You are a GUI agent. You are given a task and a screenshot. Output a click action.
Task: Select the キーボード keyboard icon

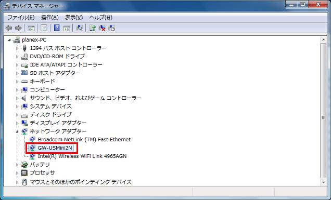click(x=24, y=82)
